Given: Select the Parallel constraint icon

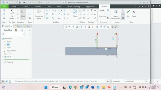Looking at the screenshot, I should (95, 18).
